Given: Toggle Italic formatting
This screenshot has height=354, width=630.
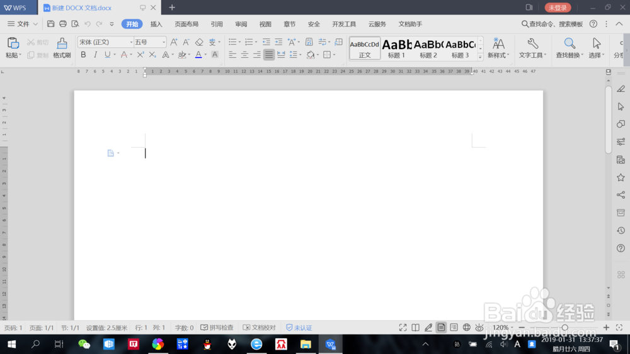Looking at the screenshot, I should click(95, 55).
